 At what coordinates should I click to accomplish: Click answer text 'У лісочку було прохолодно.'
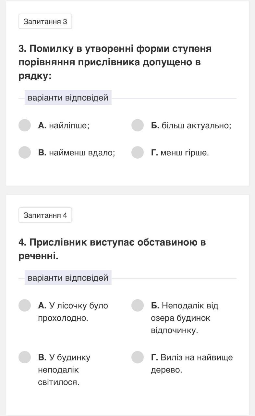coord(73,312)
